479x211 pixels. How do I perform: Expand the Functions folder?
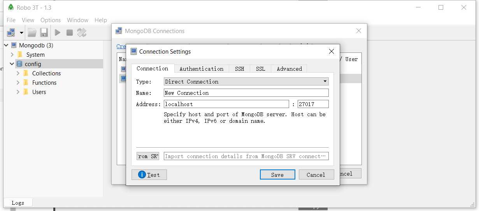18,82
